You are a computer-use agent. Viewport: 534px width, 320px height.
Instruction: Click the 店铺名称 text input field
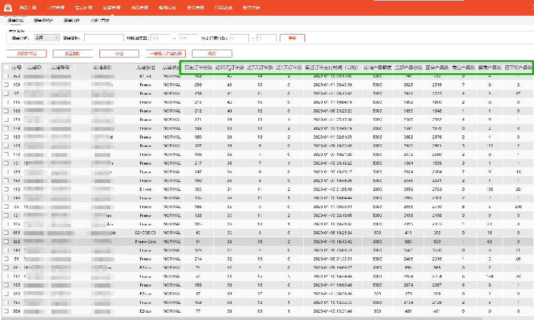[104, 38]
